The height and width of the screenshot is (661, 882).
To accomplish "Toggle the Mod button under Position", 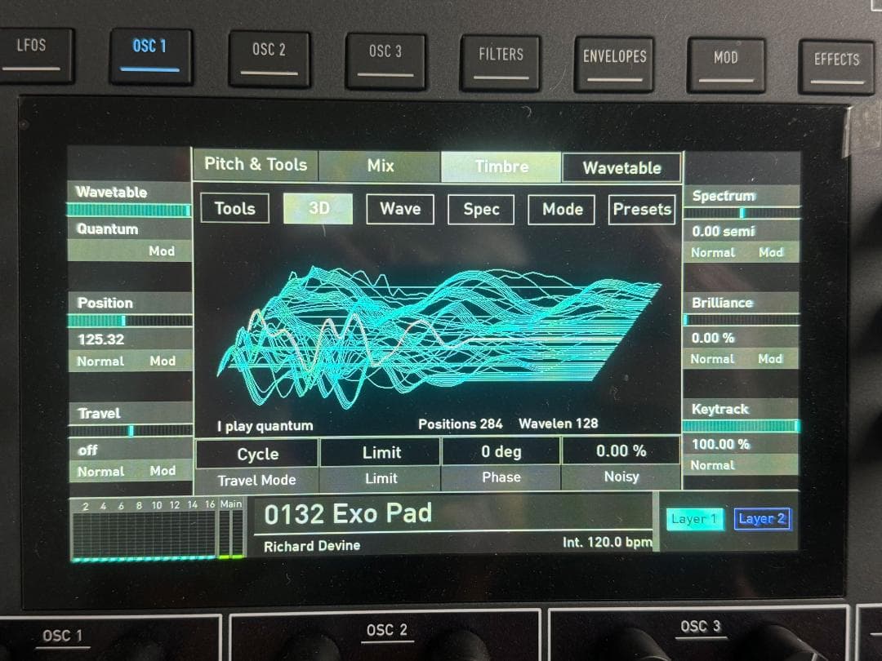I will 162,361.
